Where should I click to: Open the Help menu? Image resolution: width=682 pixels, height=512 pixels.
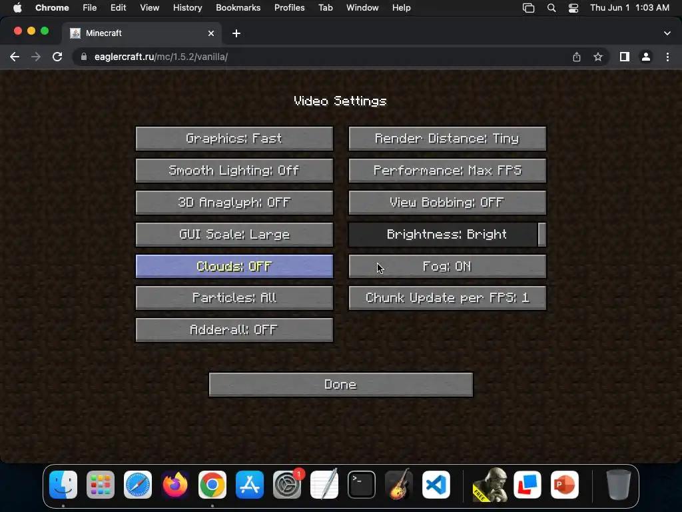(401, 8)
